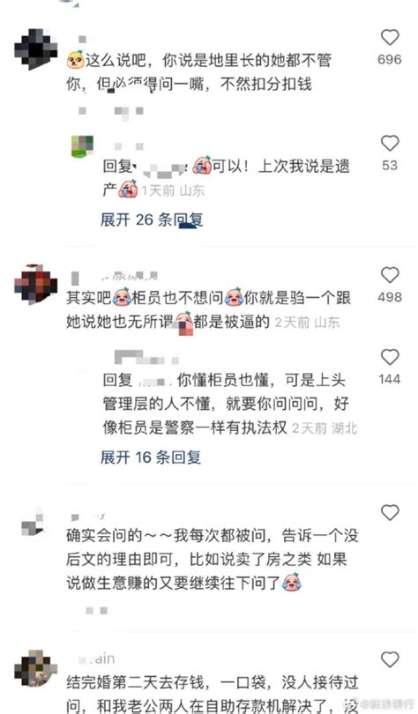Image resolution: width=418 pixels, height=714 pixels.
Task: Open avatar beside the 确实会问的 comment
Action: [x=33, y=524]
